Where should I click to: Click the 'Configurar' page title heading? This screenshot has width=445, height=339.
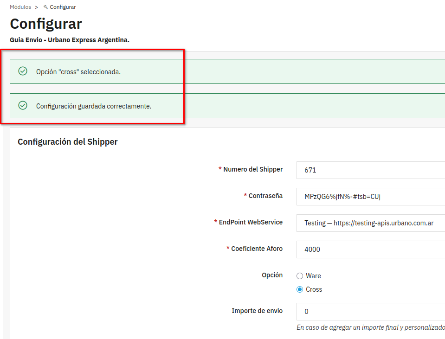pos(46,24)
